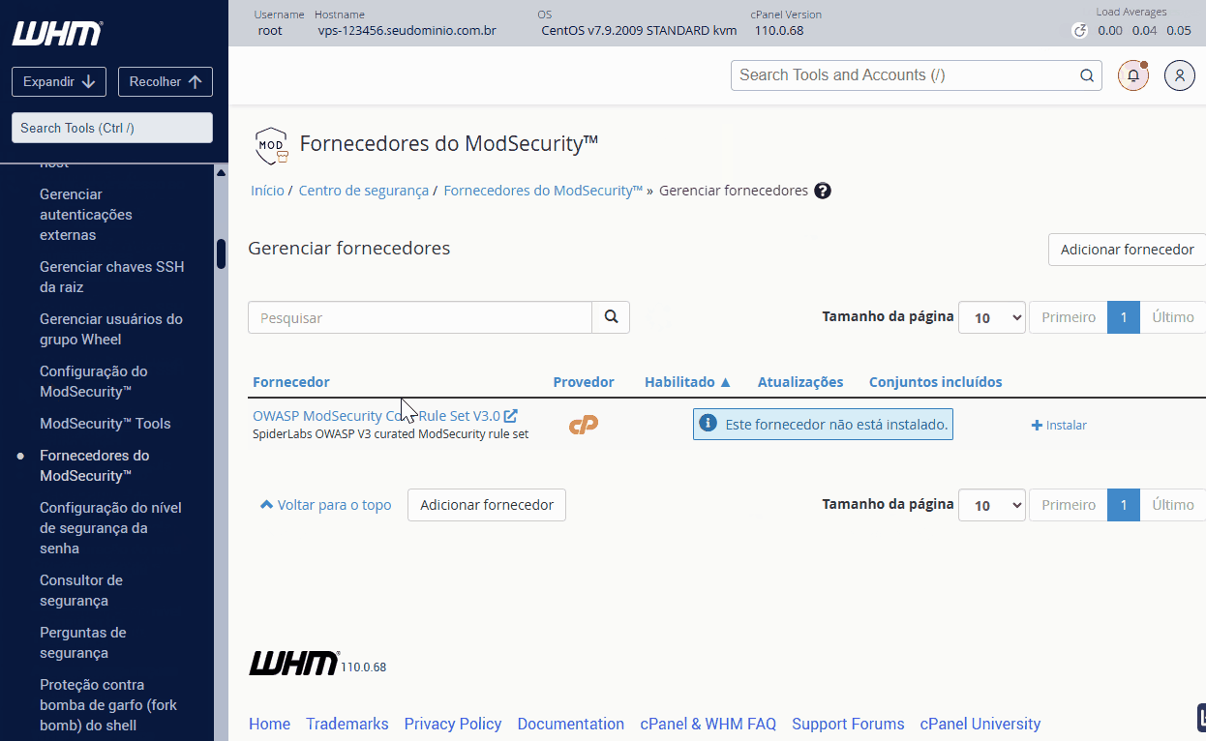
Task: Click bottom page 1 pagination button
Action: (x=1124, y=505)
